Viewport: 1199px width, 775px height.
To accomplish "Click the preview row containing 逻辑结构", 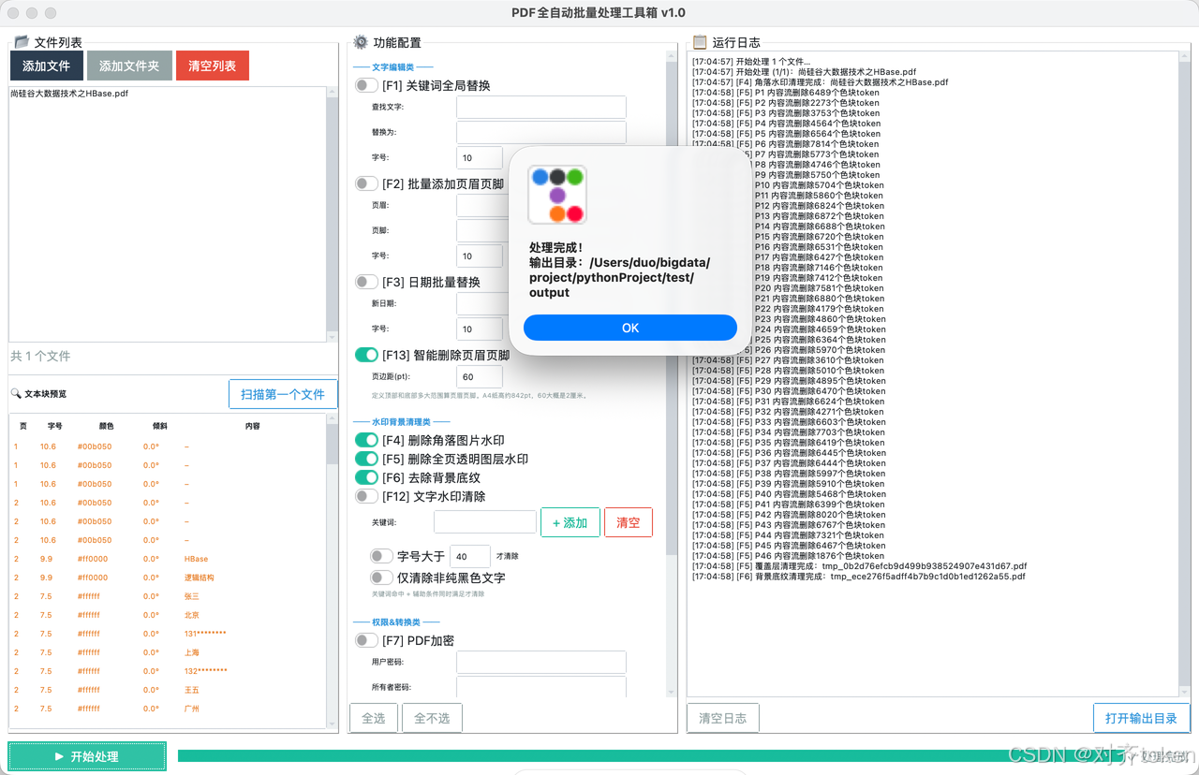I will pos(168,578).
